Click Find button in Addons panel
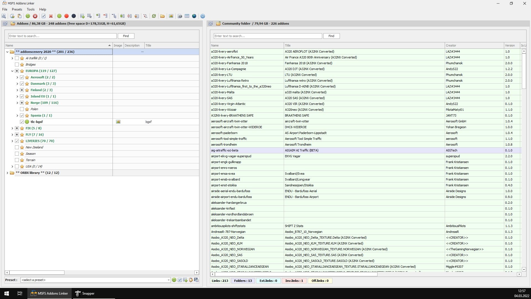This screenshot has width=531, height=299. 126,36
